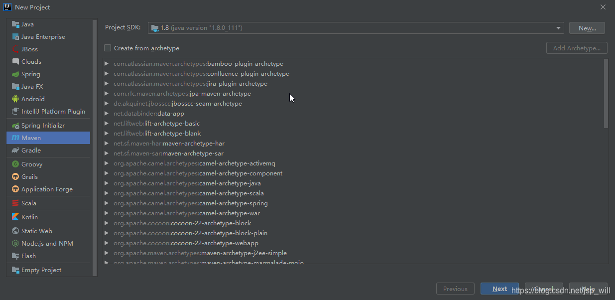Close the New Project dialog

tap(603, 7)
